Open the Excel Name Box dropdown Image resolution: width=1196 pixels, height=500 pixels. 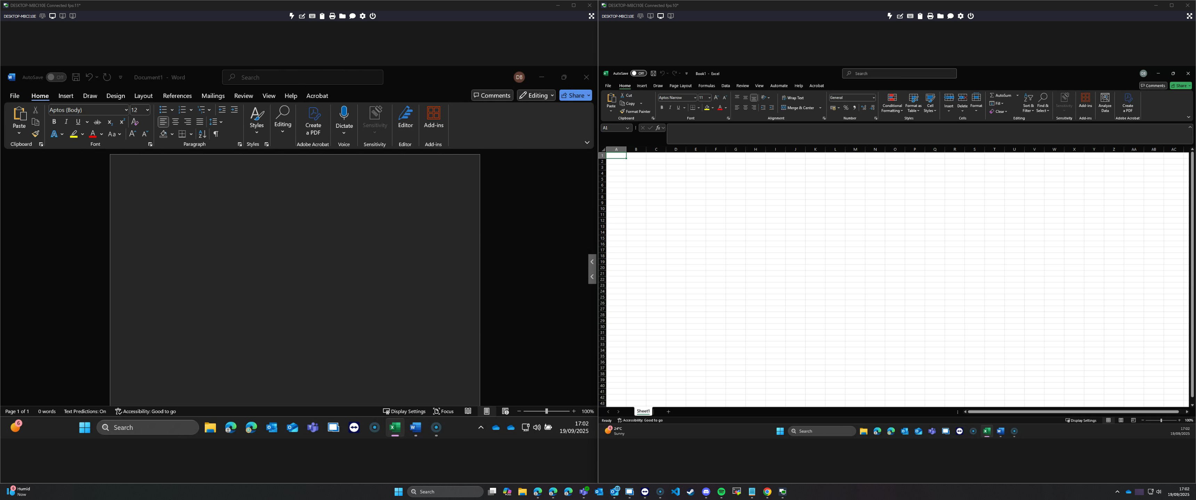click(627, 128)
